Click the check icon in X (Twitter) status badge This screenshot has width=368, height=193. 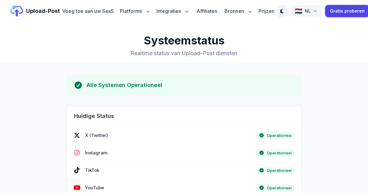coord(262,135)
